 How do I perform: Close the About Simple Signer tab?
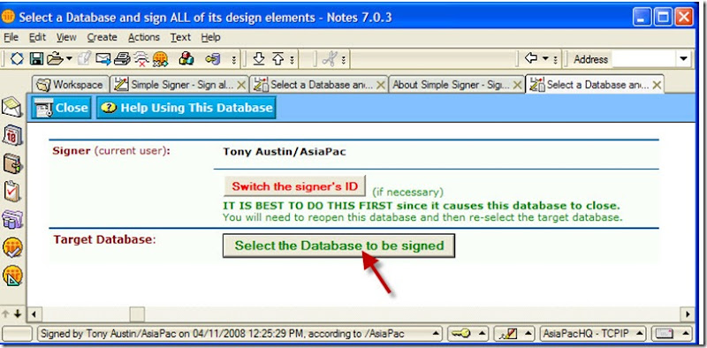click(x=517, y=85)
